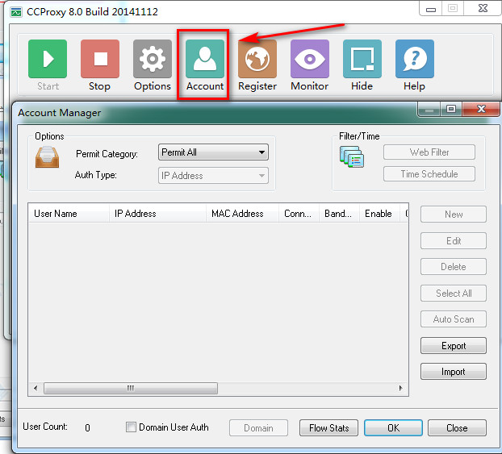Click the horizontal scrollbar thumb
Viewport: 502px width, 454px height.
[131, 388]
